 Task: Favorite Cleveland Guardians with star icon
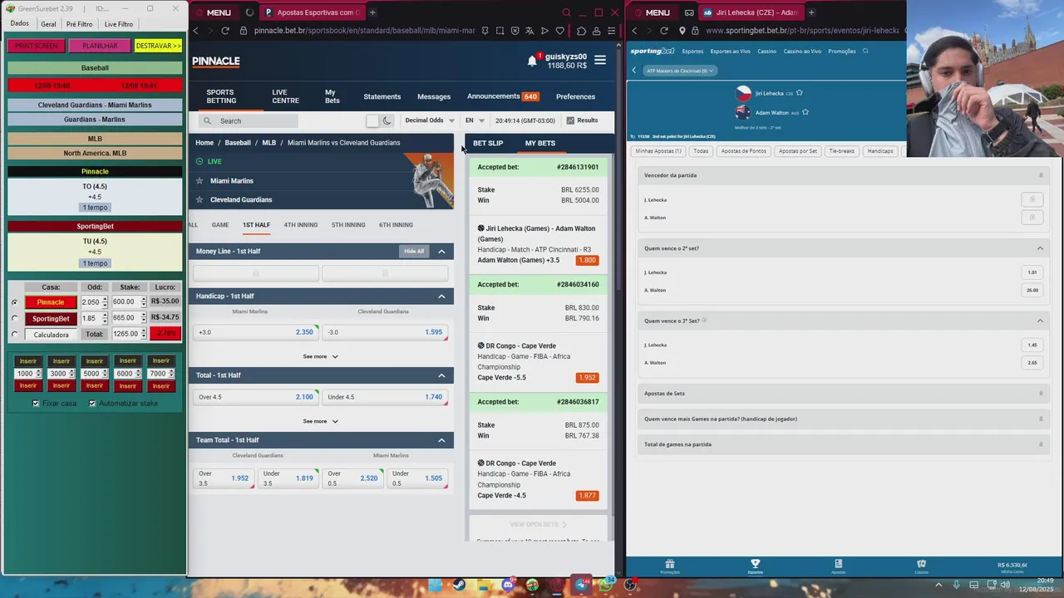pyautogui.click(x=199, y=199)
